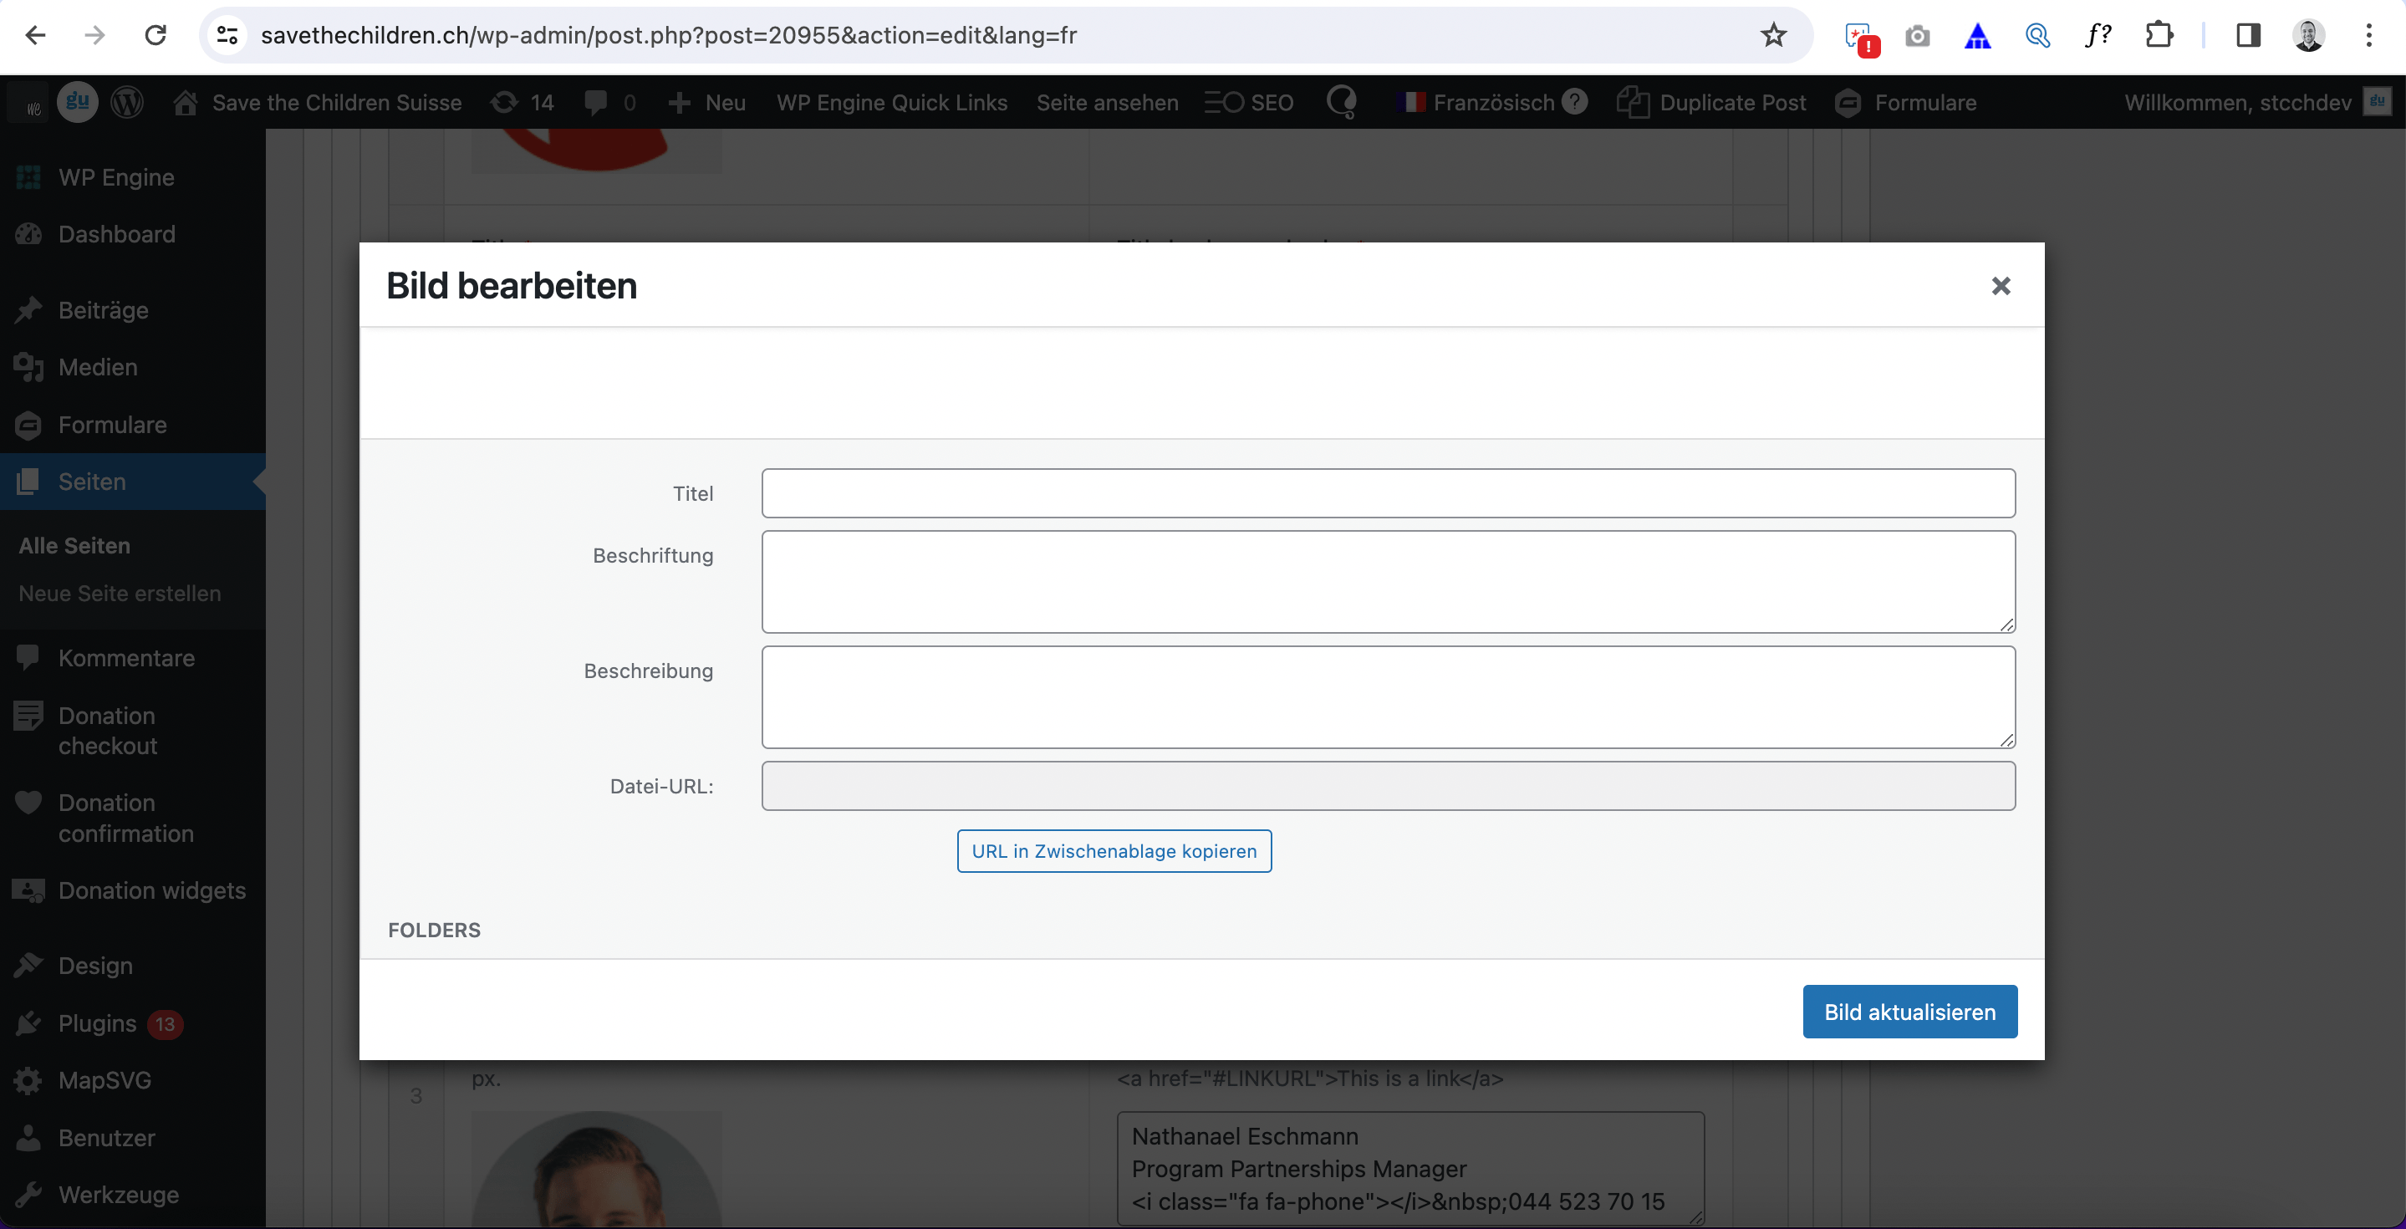This screenshot has width=2406, height=1229.
Task: Go forward with the browser forward arrow
Action: pyautogui.click(x=94, y=35)
